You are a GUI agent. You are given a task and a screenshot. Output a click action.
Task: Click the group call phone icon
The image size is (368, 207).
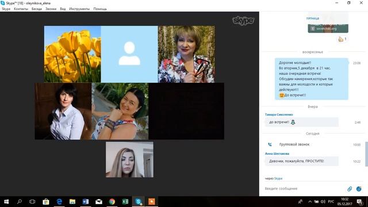pos(270,144)
